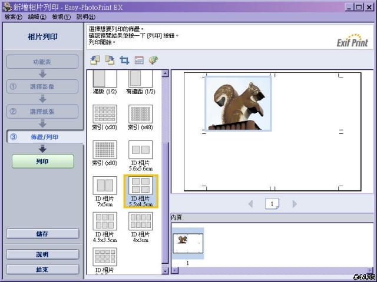Select ID 相片 5.5x4.5cm layout icon

click(x=141, y=186)
